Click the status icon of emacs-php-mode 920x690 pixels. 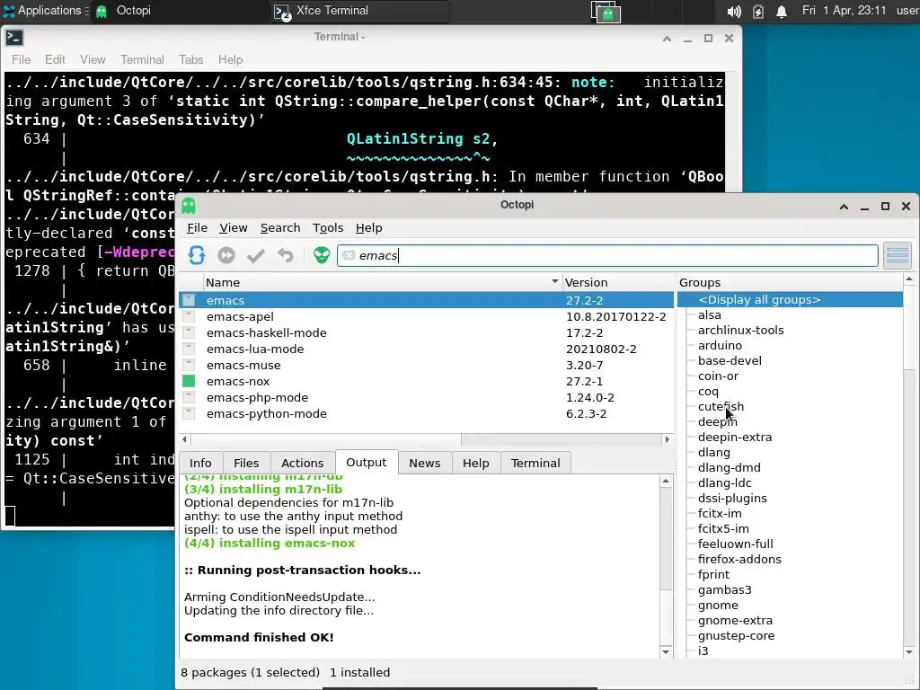(x=189, y=397)
